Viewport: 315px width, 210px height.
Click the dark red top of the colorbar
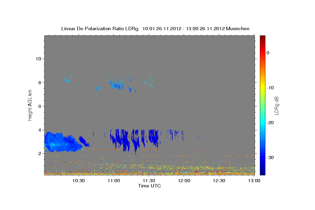262,38
